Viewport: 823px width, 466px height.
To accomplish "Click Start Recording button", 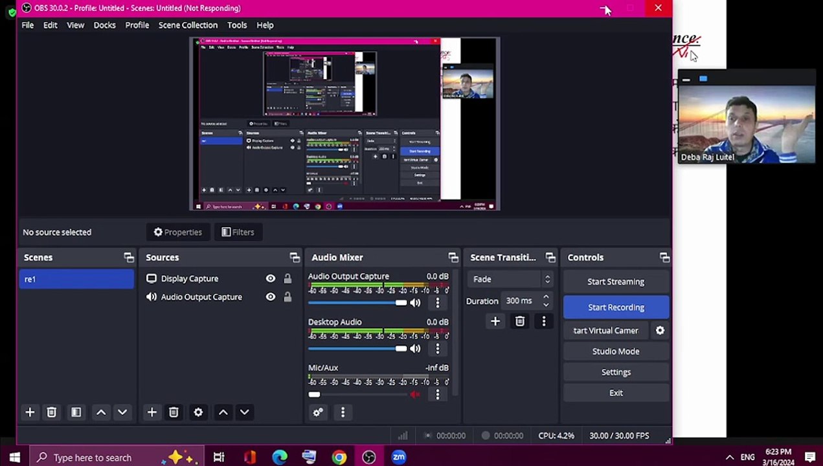I will click(616, 307).
